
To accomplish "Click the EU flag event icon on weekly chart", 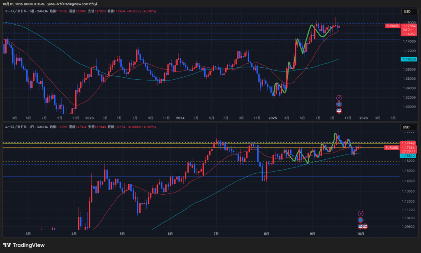I will coord(339,104).
